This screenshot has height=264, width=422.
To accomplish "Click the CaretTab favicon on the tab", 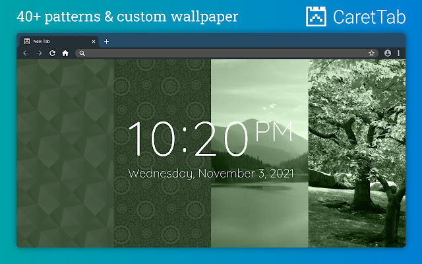I will tap(27, 41).
